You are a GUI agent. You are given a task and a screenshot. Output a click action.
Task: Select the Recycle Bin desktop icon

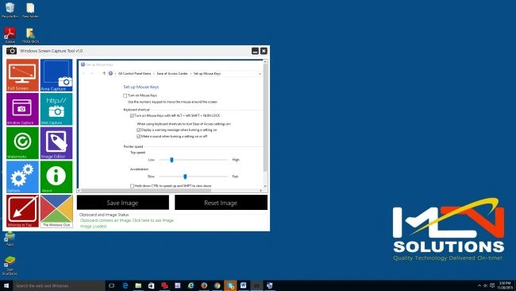(x=10, y=10)
